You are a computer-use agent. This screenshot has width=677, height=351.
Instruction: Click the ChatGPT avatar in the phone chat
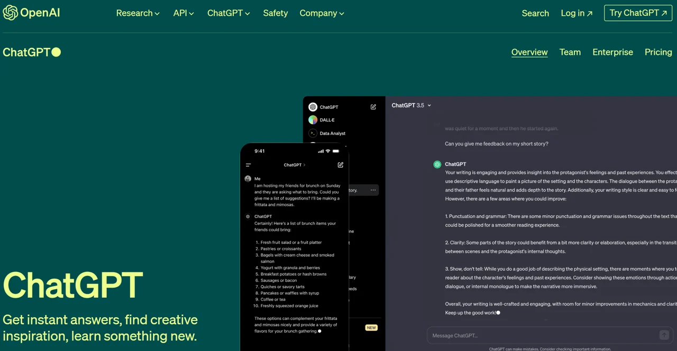point(248,216)
